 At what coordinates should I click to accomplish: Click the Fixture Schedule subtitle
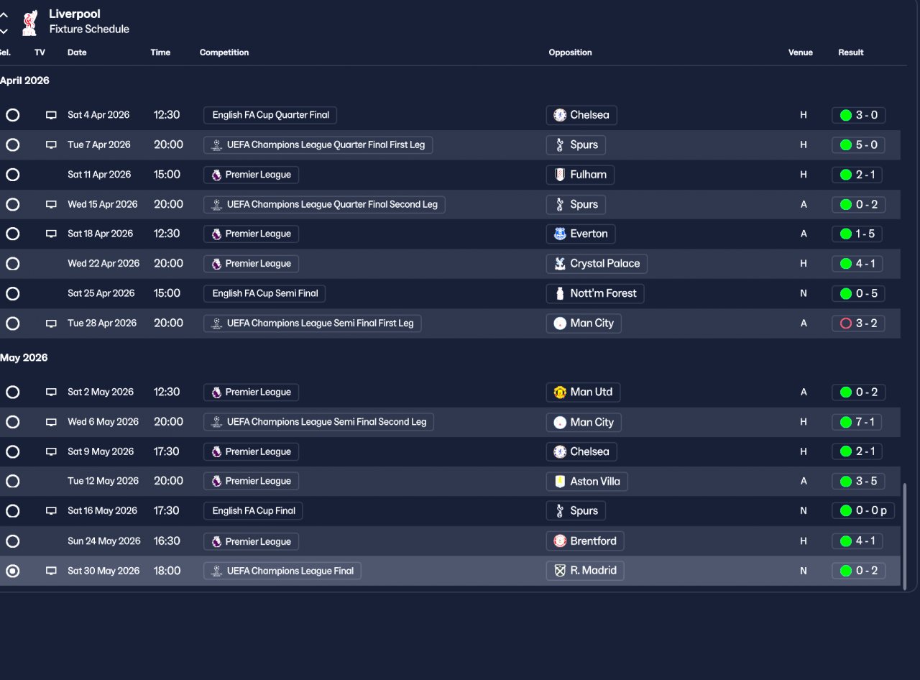(x=89, y=29)
